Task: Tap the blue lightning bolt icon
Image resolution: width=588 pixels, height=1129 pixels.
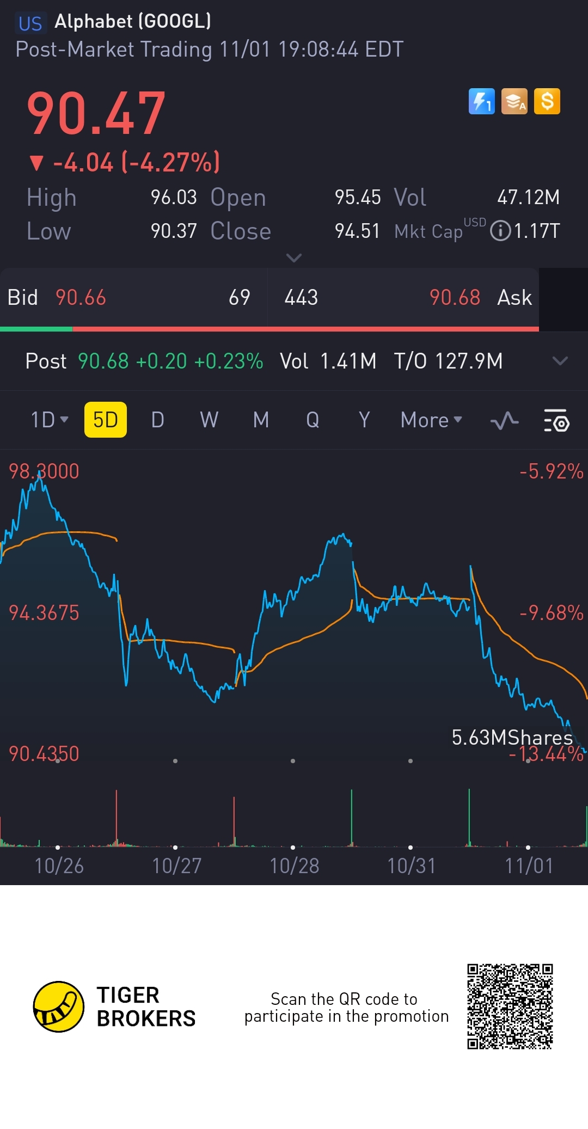Action: [x=481, y=101]
